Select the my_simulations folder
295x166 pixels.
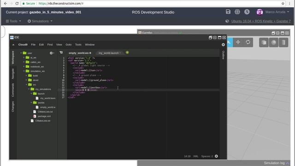(43, 89)
